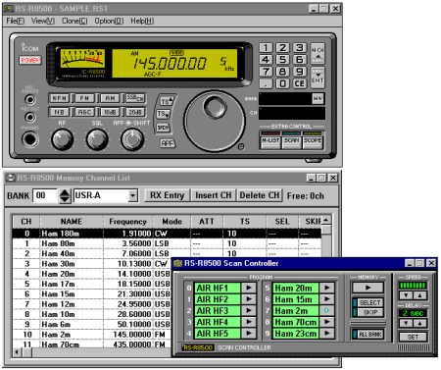Open the Clone menu

(x=74, y=21)
